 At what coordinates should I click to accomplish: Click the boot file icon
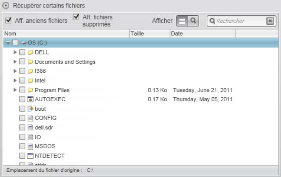(x=31, y=109)
